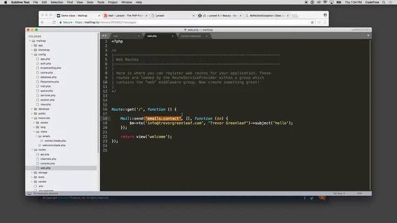Open broadcasting.php file
The image size is (397, 223).
pos(51,68)
